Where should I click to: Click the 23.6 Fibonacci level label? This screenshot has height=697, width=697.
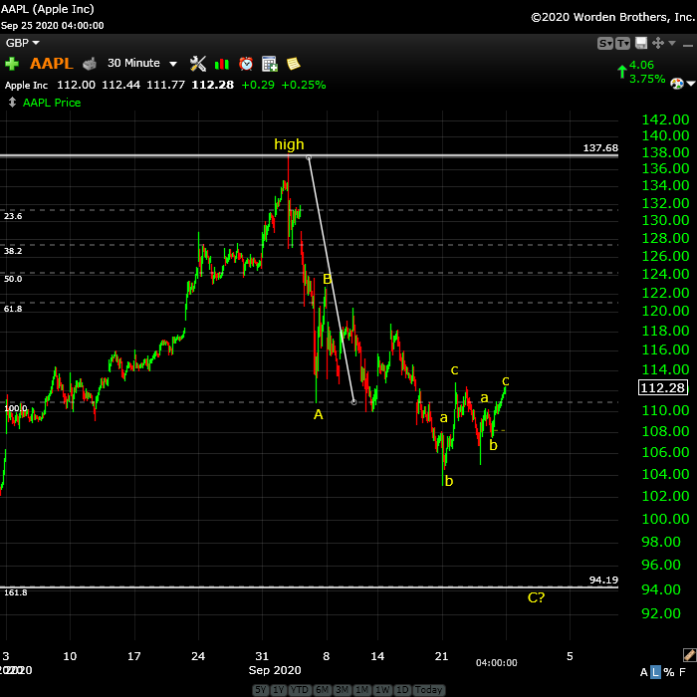13,216
